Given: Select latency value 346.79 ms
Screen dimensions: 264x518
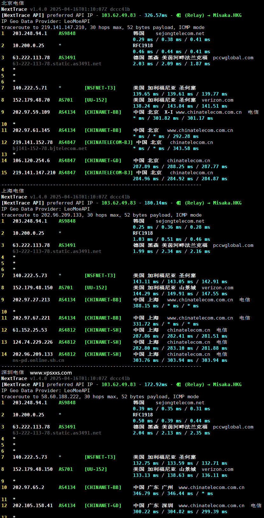Looking at the screenshot, I should tap(146, 493).
